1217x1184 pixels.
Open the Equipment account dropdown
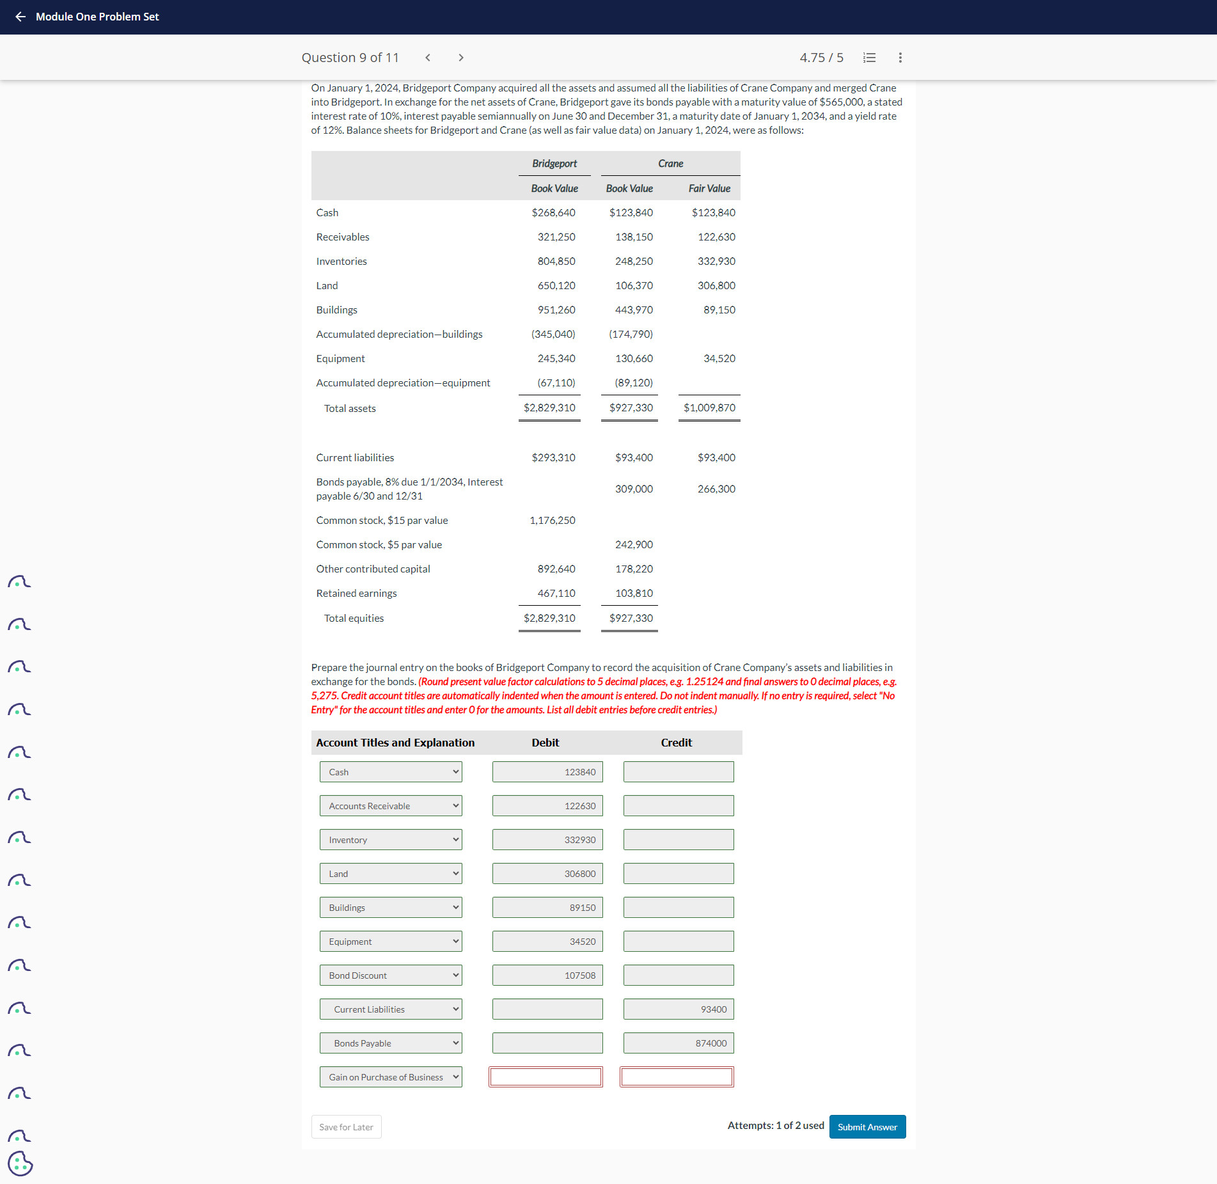(391, 942)
